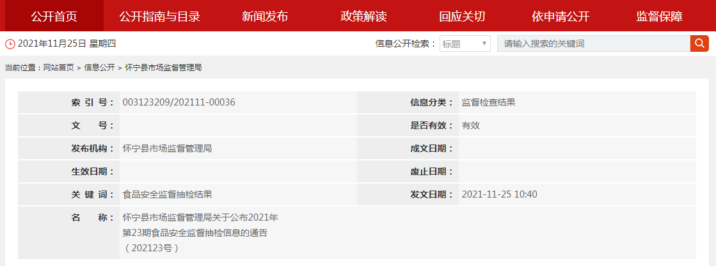Click the 关键词 field label
Viewport: 716px width, 266px height.
(92, 194)
